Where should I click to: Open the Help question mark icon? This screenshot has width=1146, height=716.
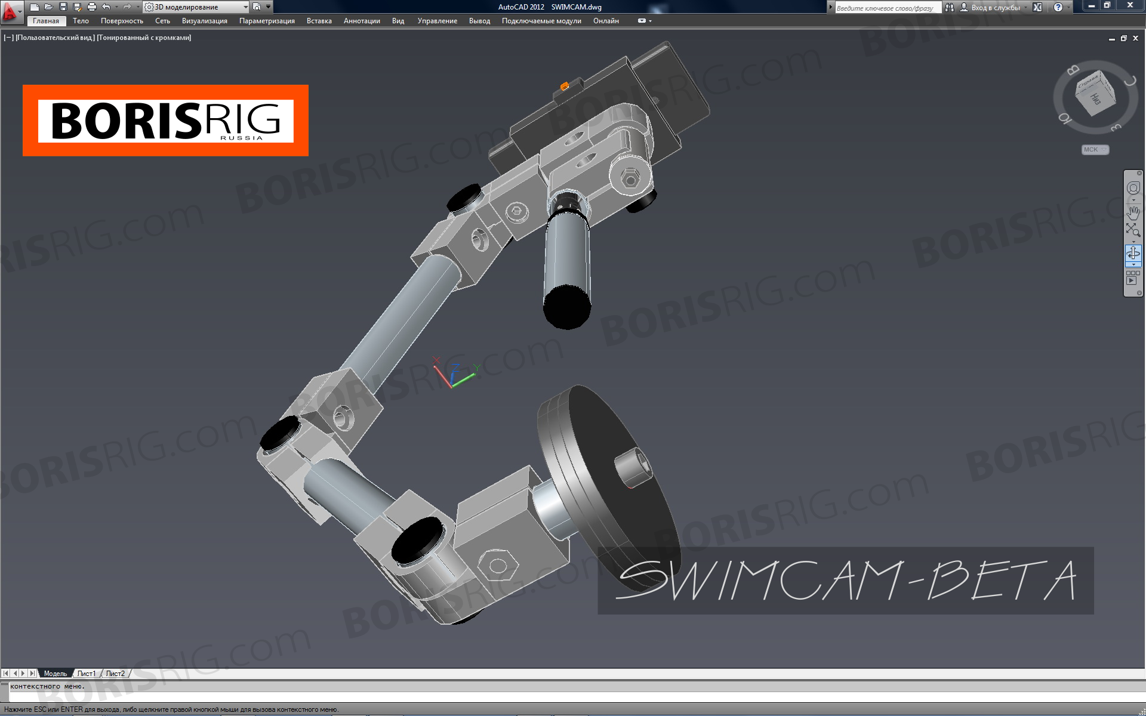[x=1058, y=7]
